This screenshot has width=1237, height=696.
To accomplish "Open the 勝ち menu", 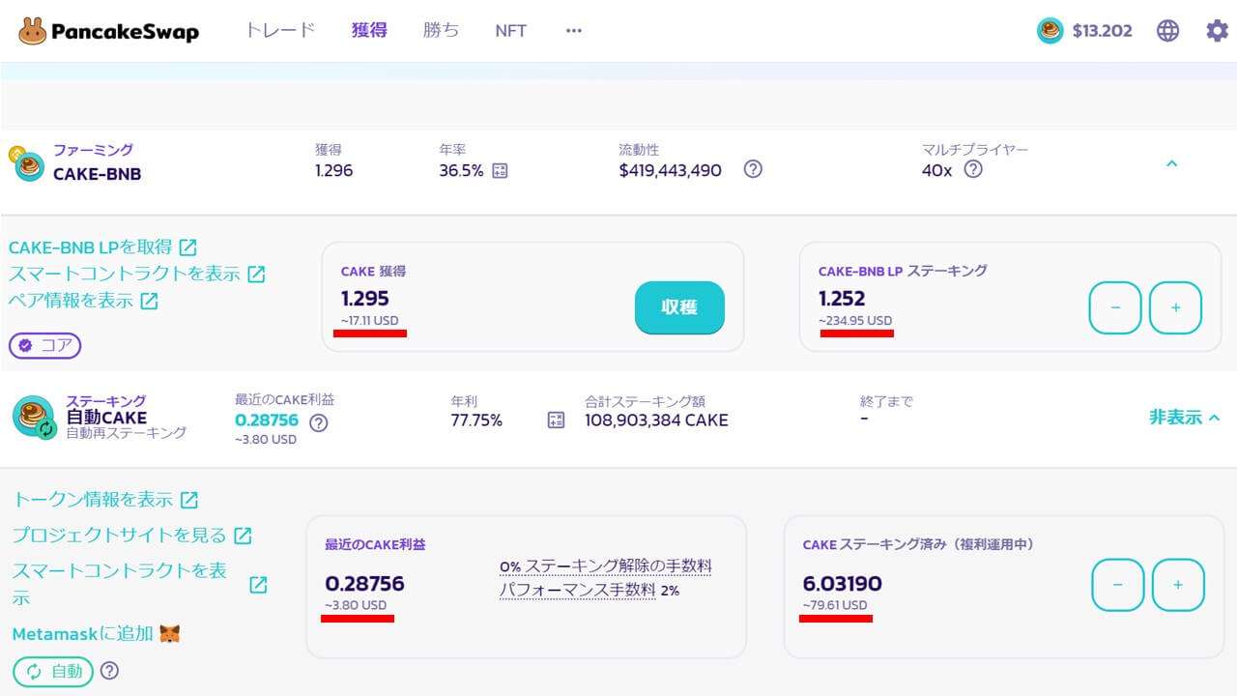I will point(441,30).
